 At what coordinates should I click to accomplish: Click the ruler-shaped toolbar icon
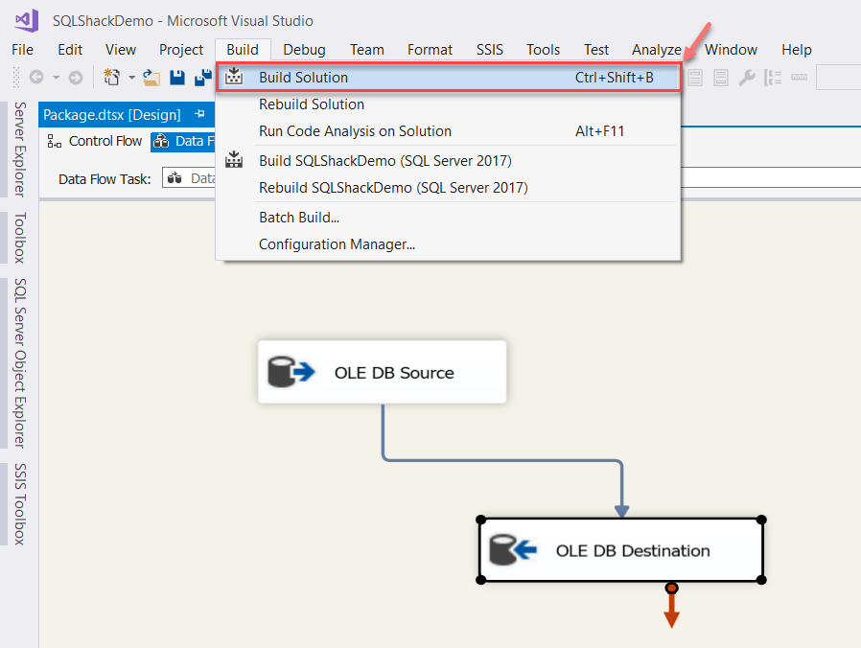[x=799, y=77]
